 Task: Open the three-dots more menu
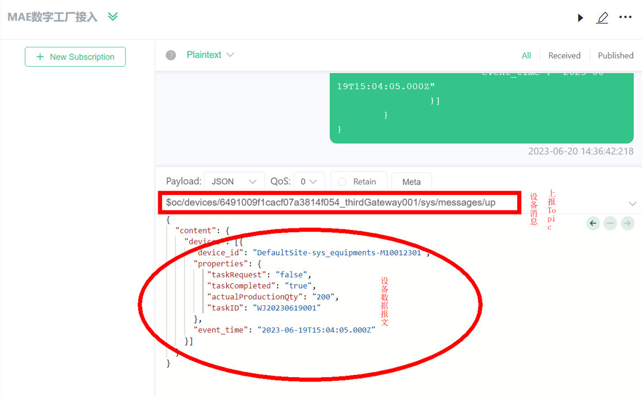[625, 17]
